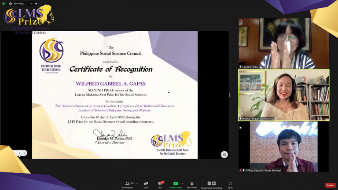Open slide control more options dots
The width and height of the screenshot is (338, 190).
24,153
